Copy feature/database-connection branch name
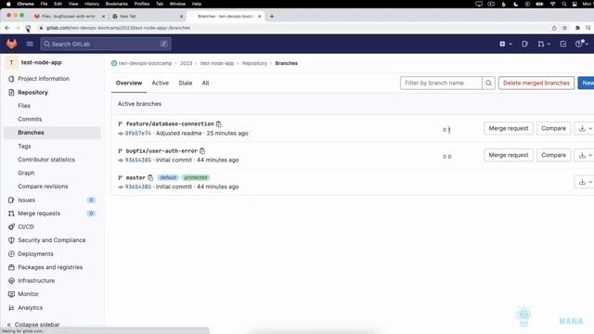This screenshot has width=594, height=334. click(219, 123)
